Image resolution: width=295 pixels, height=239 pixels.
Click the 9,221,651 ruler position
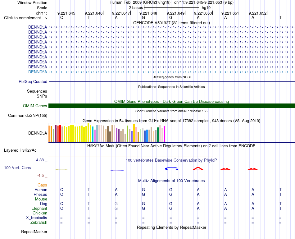[x=230, y=13]
